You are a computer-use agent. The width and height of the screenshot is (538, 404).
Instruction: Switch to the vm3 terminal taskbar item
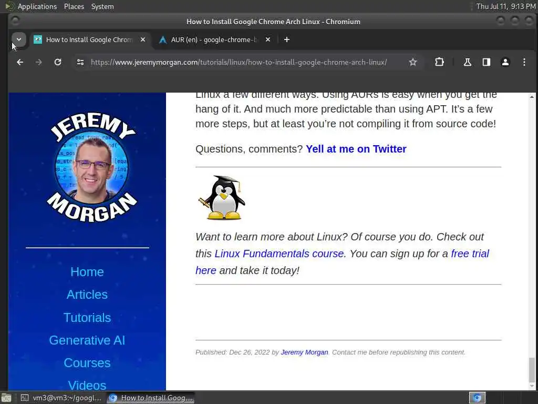[x=62, y=398]
